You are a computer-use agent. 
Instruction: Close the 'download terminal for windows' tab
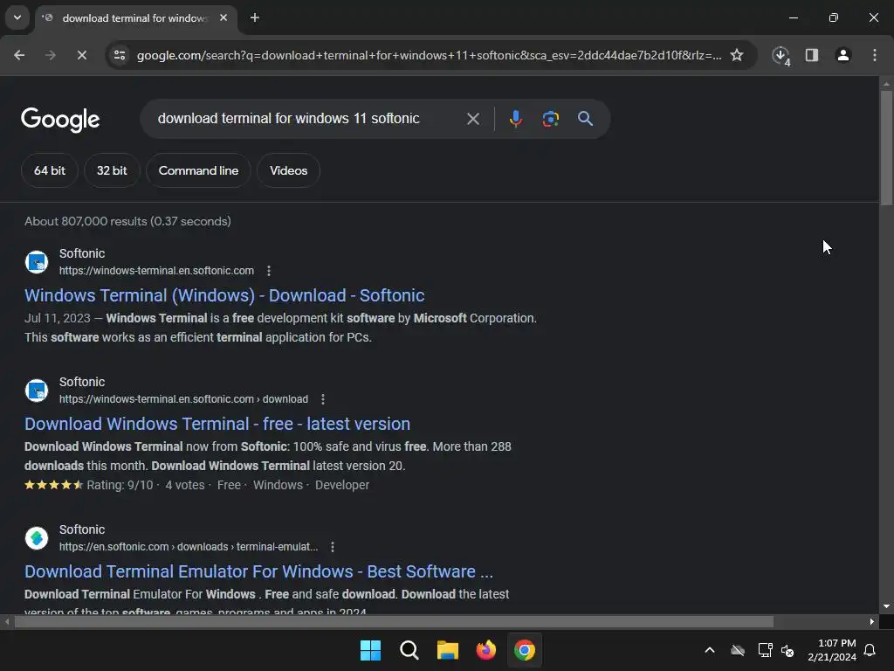click(x=223, y=17)
